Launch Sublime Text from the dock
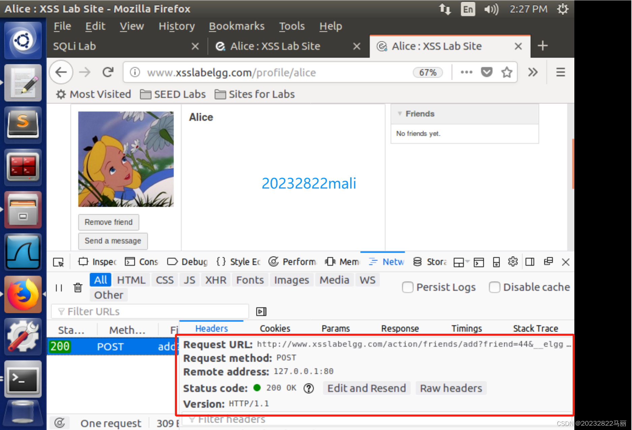This screenshot has height=430, width=632. tap(23, 125)
